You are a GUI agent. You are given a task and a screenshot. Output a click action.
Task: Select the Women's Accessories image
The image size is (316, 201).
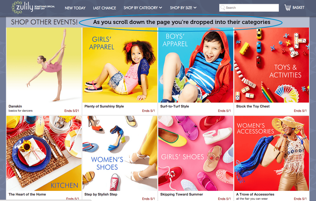272,153
